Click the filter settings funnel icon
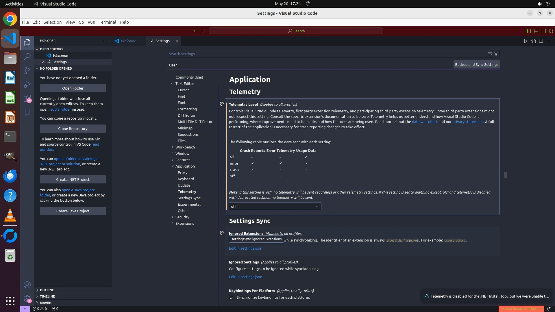 [x=496, y=54]
